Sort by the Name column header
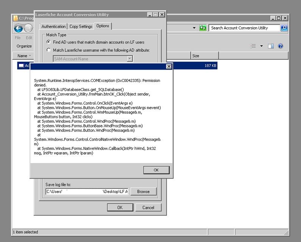The image size is (301, 242). point(23,56)
